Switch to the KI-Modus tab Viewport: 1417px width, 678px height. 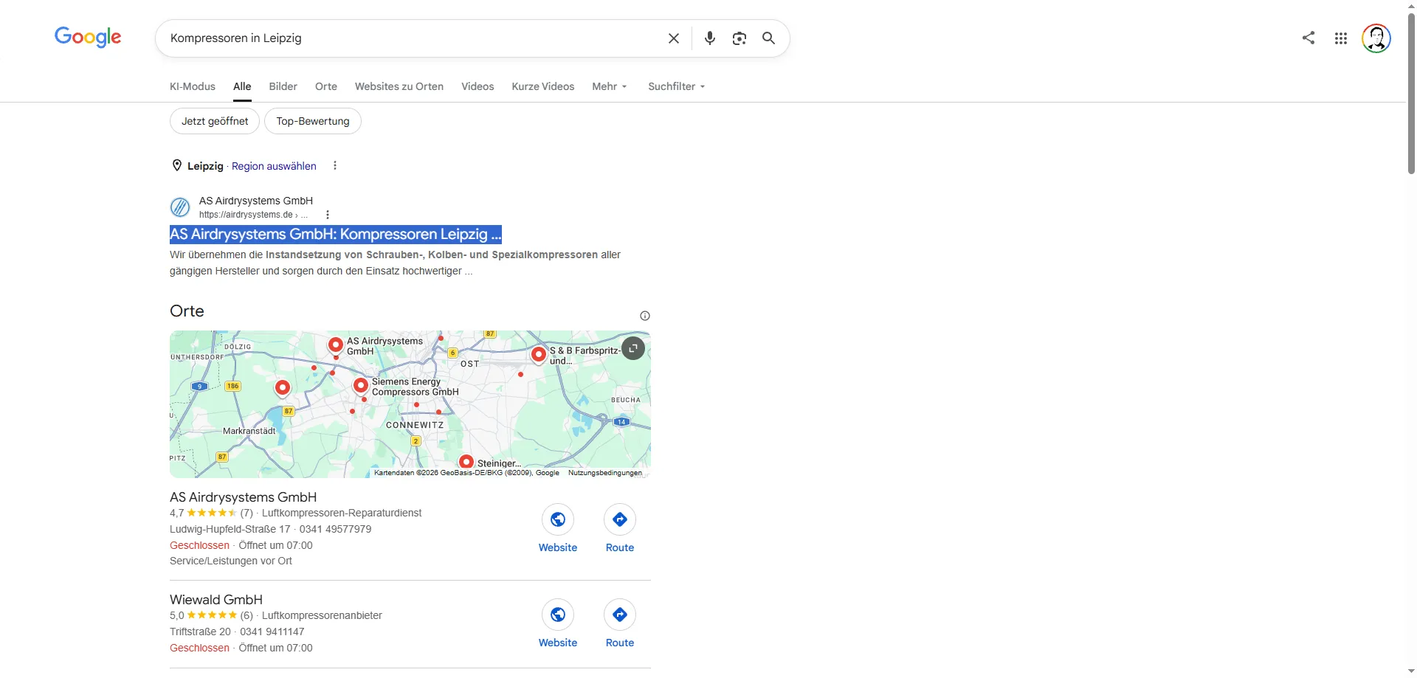click(x=193, y=86)
